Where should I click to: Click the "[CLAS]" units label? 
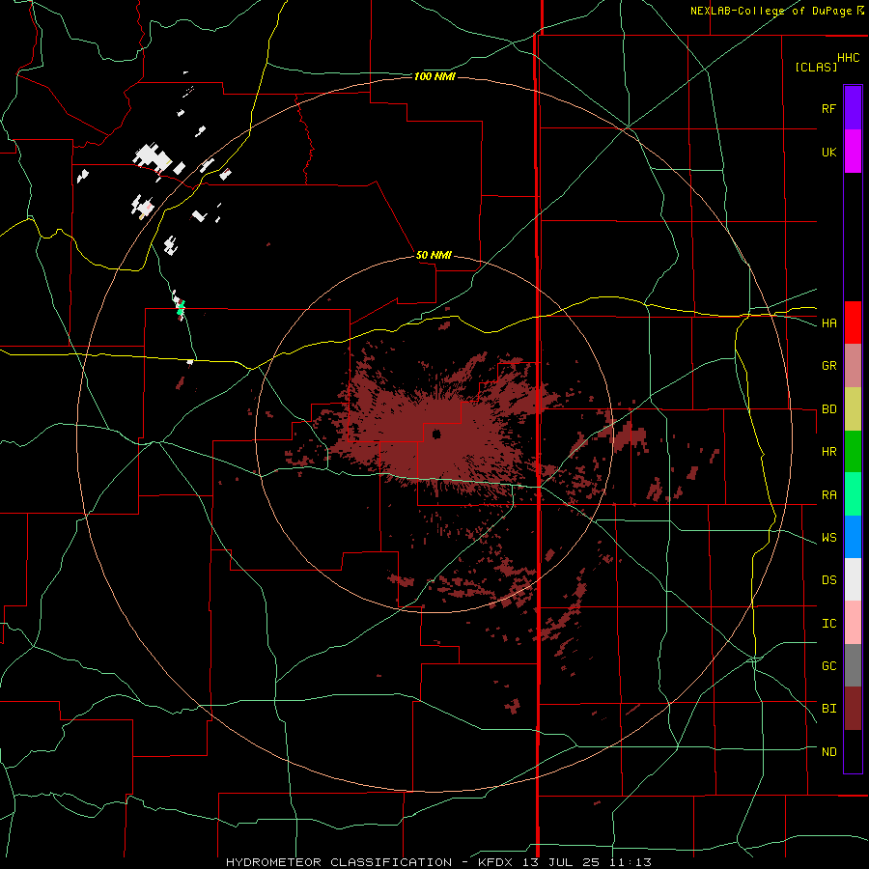(816, 67)
